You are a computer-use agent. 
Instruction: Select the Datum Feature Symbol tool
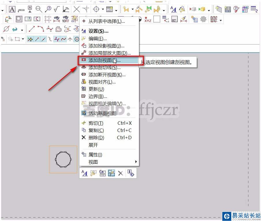(30, 9)
